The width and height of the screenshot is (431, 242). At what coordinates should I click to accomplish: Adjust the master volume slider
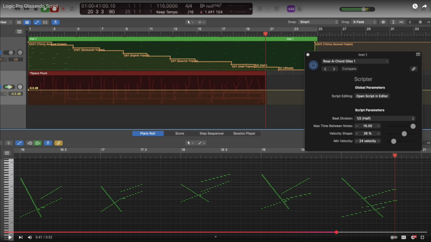coord(357,9)
